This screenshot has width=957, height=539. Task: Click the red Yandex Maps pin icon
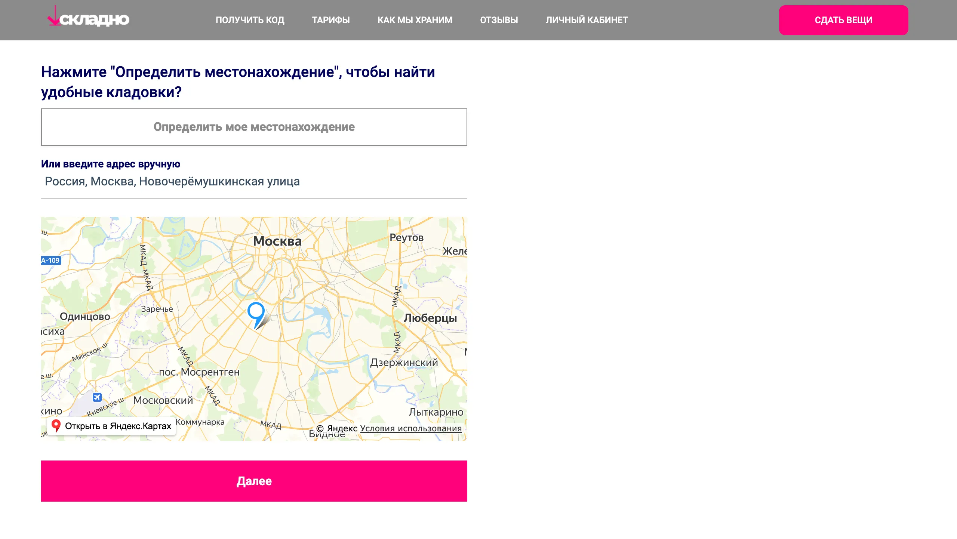56,425
